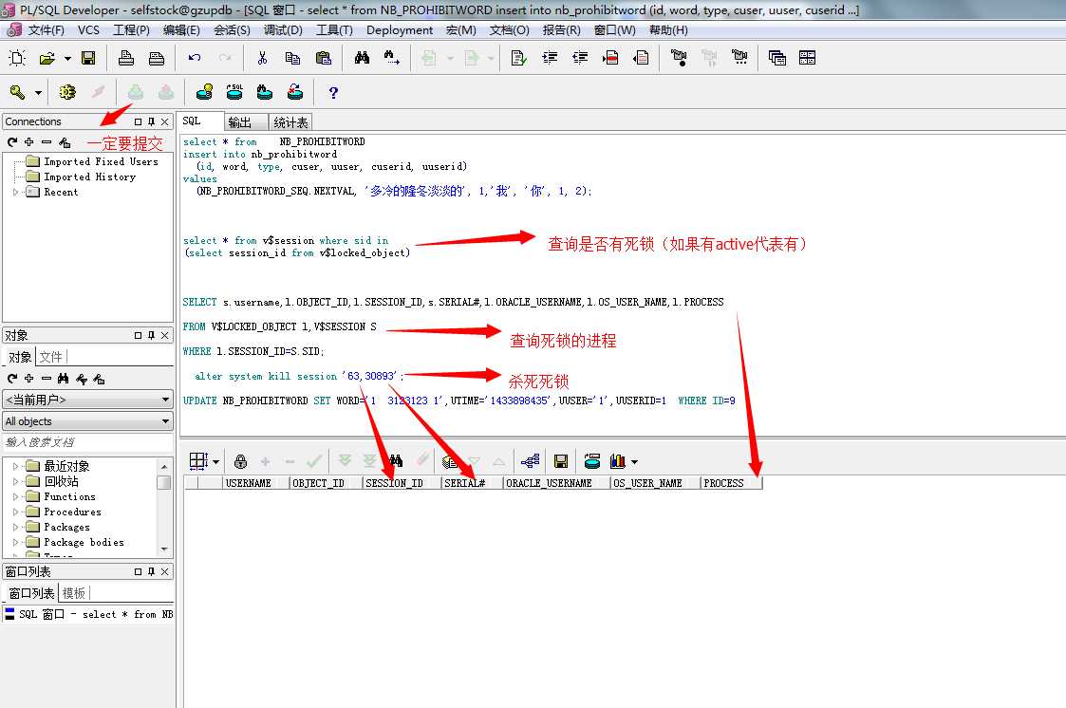The height and width of the screenshot is (708, 1066).
Task: Click the Uncomment selection icon
Action: coord(641,58)
